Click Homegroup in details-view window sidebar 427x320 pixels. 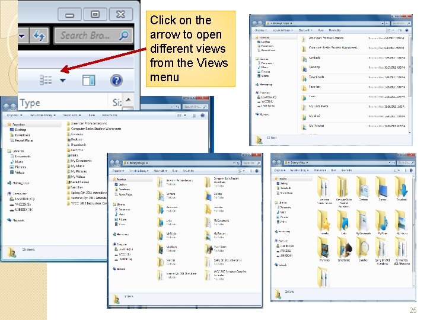pyautogui.click(x=264, y=85)
